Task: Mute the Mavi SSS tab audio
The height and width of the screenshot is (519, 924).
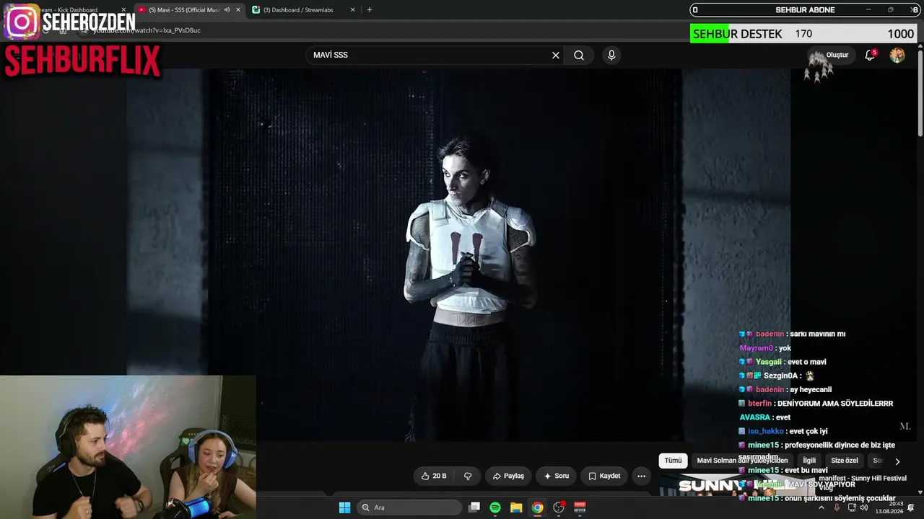Action: coord(227,10)
